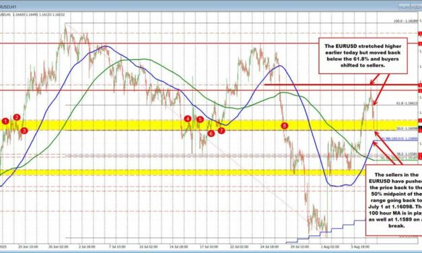Click the 30 Jun 02:00 time label
This screenshot has height=253, width=422.
[58, 246]
